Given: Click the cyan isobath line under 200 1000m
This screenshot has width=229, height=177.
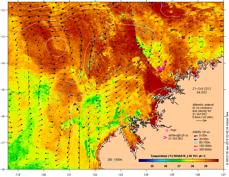Looking at the screenshot, I should (113, 162).
